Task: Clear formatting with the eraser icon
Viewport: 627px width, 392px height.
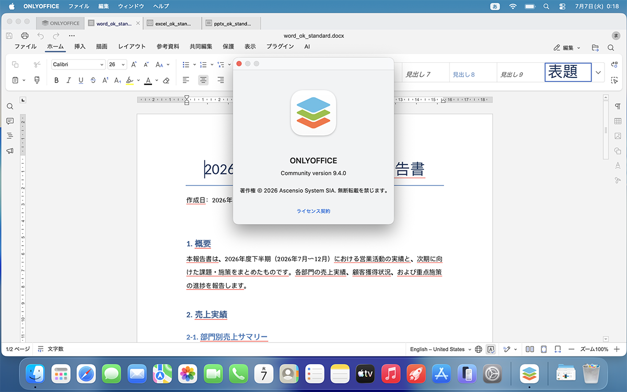Action: tap(166, 80)
